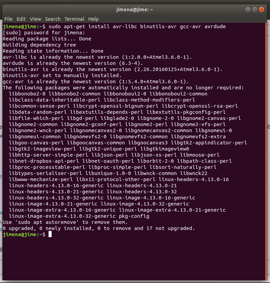The width and height of the screenshot is (270, 283).
Task: Click 'avr-libc is already the newest version' line
Action: [x=97, y=57]
